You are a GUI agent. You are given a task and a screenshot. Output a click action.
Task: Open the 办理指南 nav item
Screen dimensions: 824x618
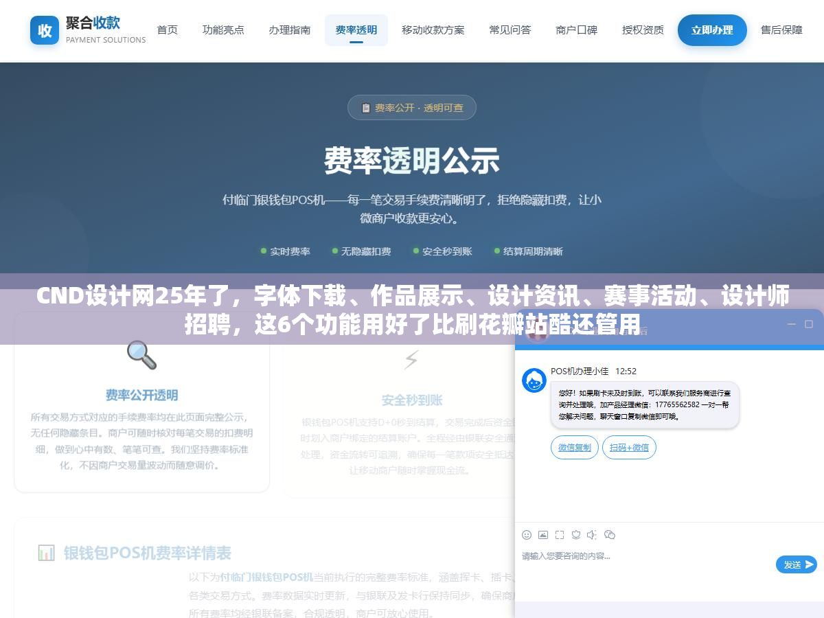[x=290, y=30]
